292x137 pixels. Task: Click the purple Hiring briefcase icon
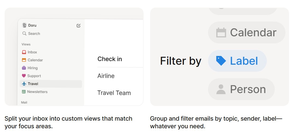coord(24,68)
